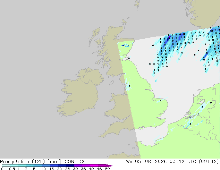
Task: Click the 0.5–1 mm legend swatch
Action: click(14, 165)
